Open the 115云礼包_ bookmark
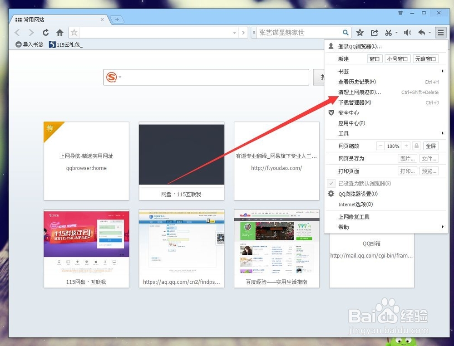 pos(66,44)
